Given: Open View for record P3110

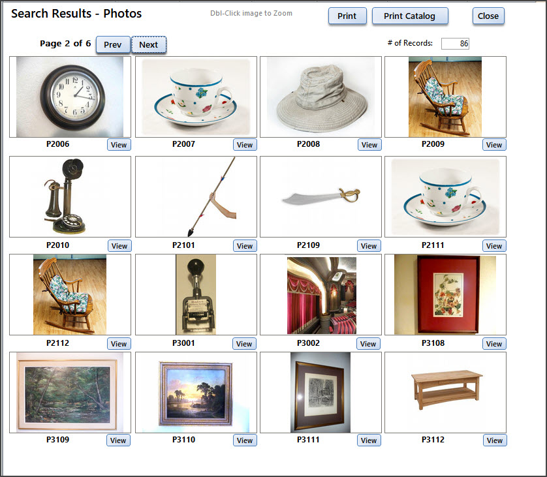Looking at the screenshot, I should (x=245, y=440).
